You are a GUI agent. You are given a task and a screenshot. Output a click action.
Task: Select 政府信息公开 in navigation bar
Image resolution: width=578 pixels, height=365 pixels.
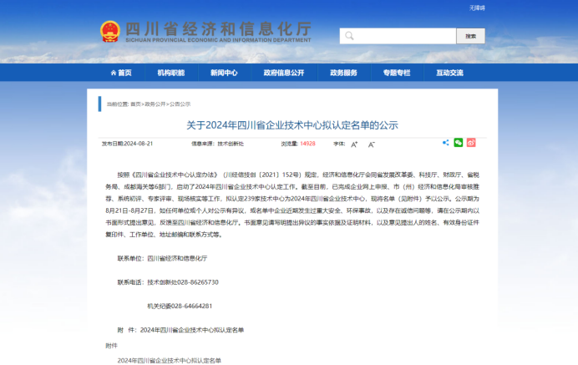pyautogui.click(x=284, y=73)
